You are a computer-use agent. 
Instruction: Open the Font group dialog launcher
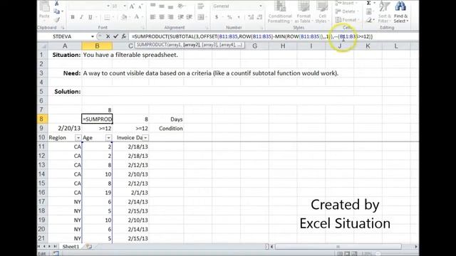[143, 28]
